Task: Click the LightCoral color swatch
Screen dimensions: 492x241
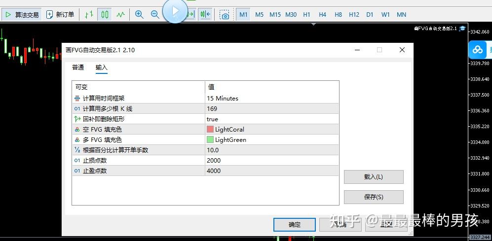Action: (210, 130)
